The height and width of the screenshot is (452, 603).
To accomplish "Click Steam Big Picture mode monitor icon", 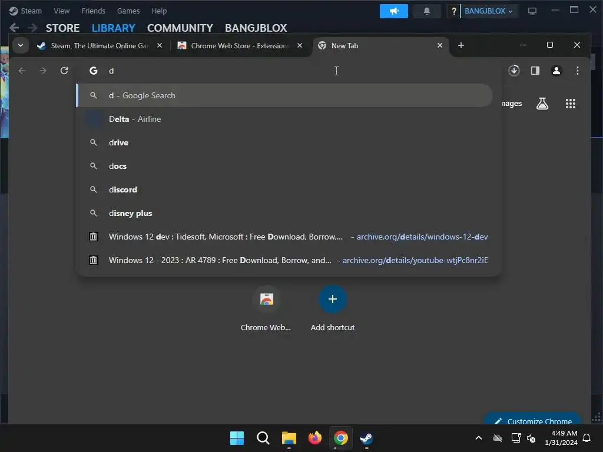I will 532,11.
